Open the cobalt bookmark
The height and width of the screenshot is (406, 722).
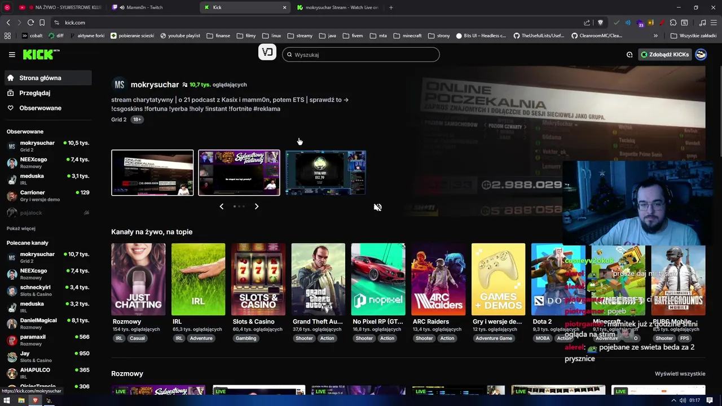coord(32,36)
